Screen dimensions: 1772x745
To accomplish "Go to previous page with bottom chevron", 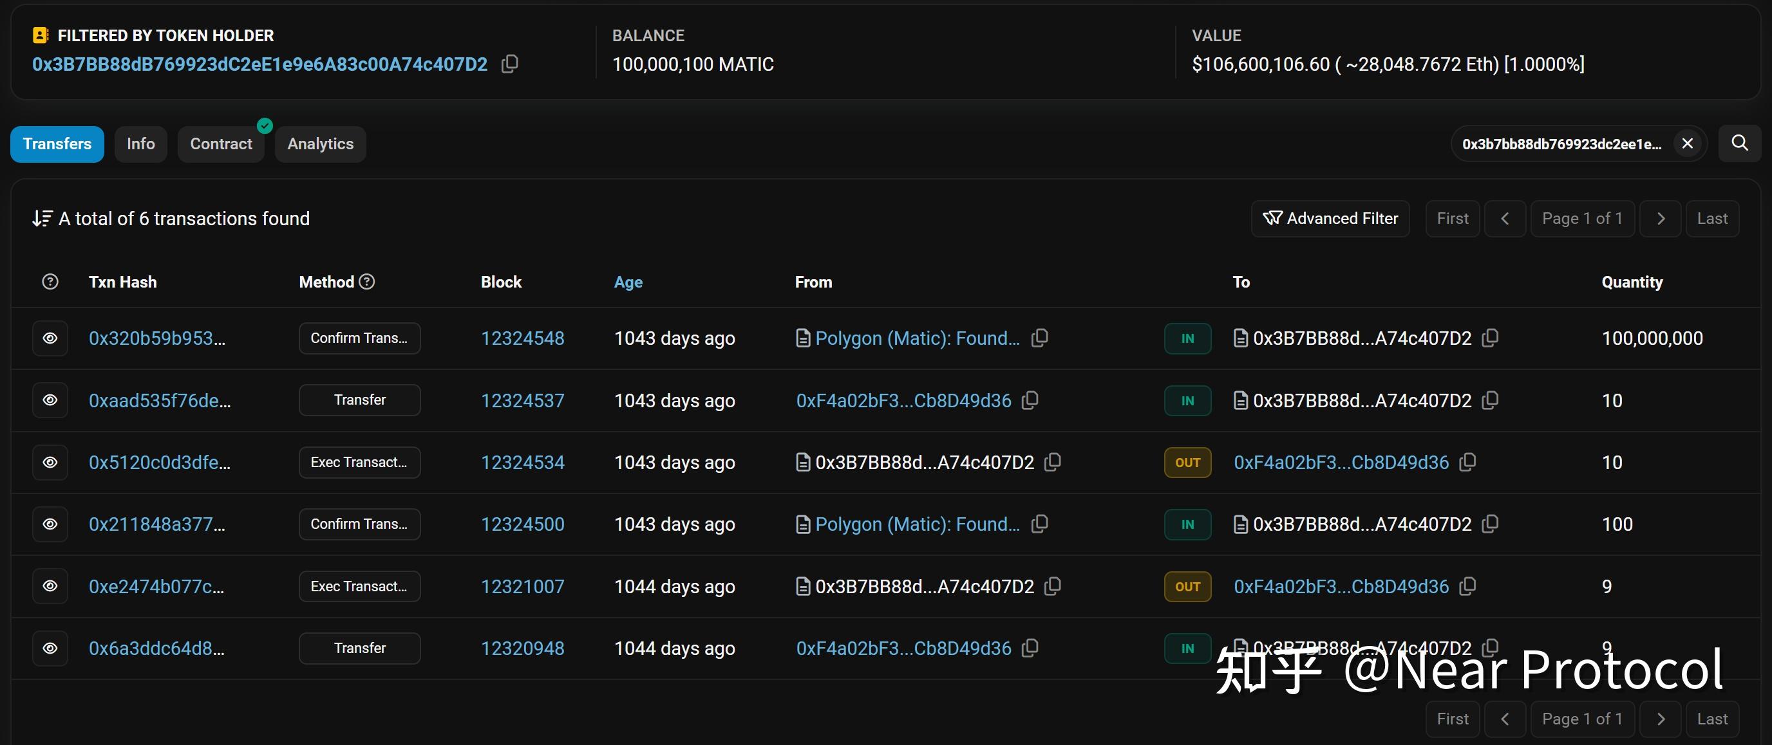I will [1504, 719].
